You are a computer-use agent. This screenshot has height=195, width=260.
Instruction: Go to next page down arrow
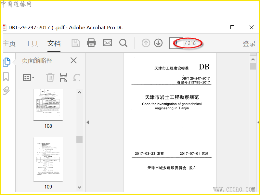pos(158,43)
